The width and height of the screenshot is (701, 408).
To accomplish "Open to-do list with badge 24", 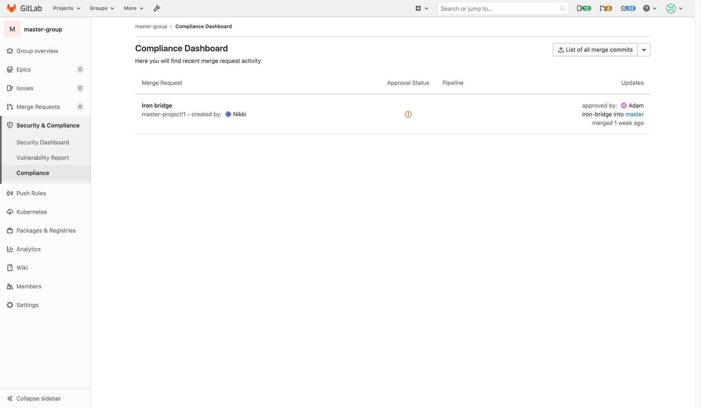I will (628, 8).
